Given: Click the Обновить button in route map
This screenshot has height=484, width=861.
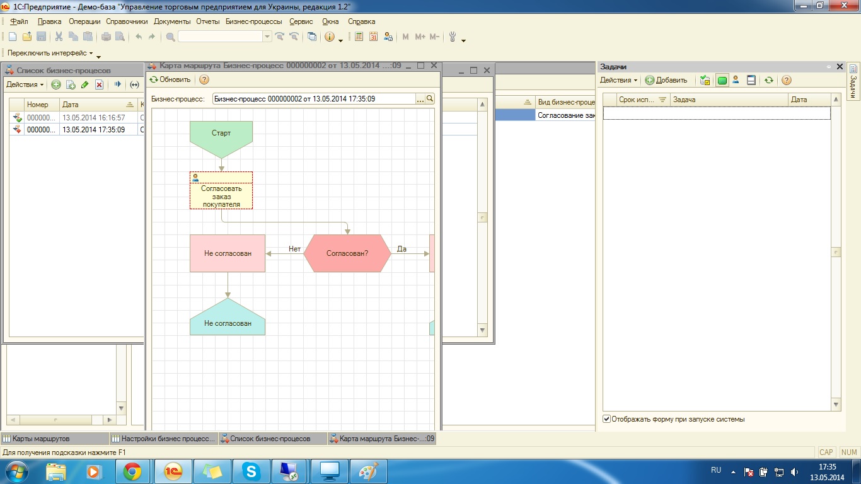Looking at the screenshot, I should coord(170,79).
